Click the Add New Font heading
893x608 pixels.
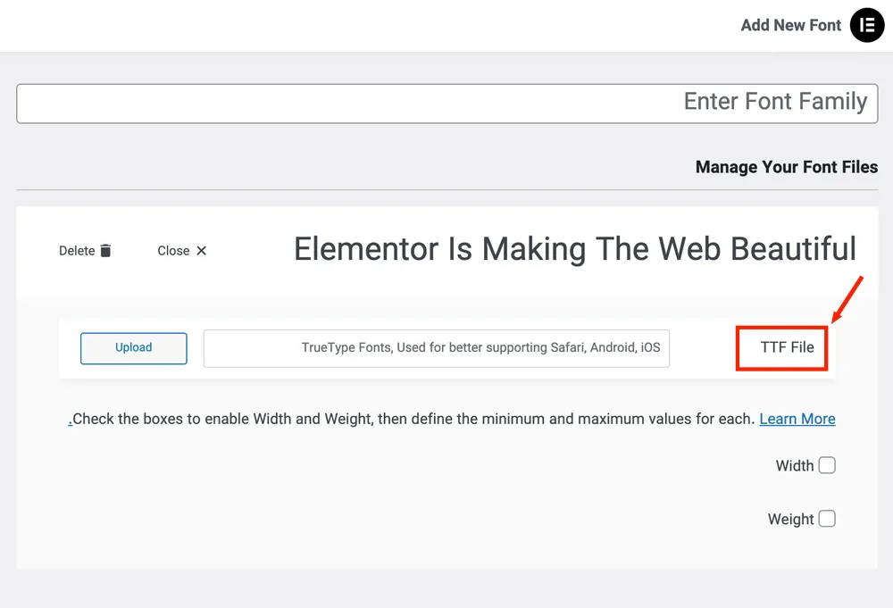point(790,25)
